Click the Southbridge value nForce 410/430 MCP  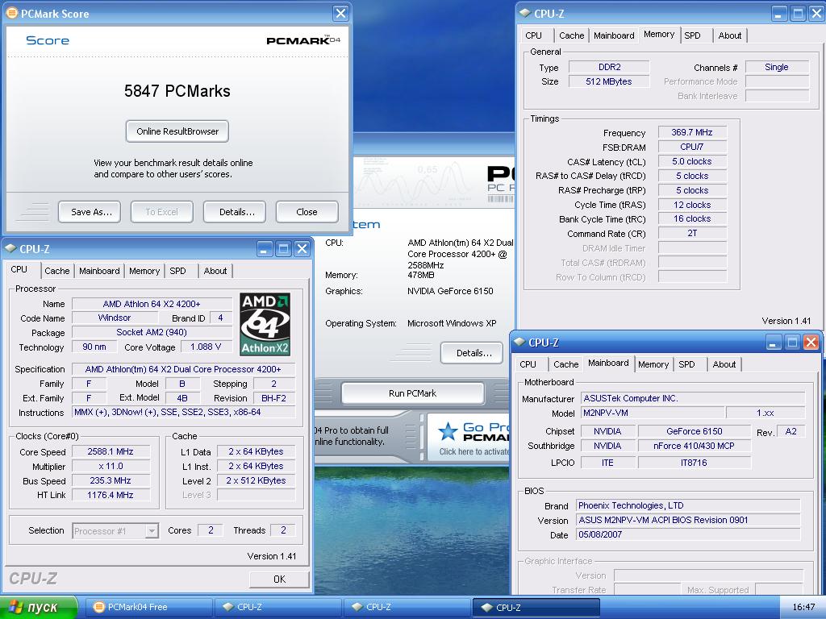[x=694, y=446]
